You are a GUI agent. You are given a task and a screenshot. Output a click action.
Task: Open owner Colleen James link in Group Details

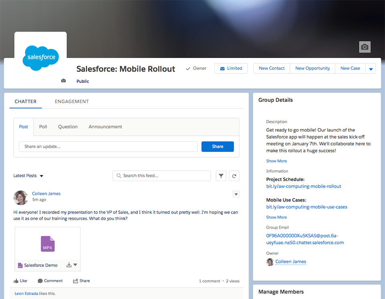tap(291, 262)
